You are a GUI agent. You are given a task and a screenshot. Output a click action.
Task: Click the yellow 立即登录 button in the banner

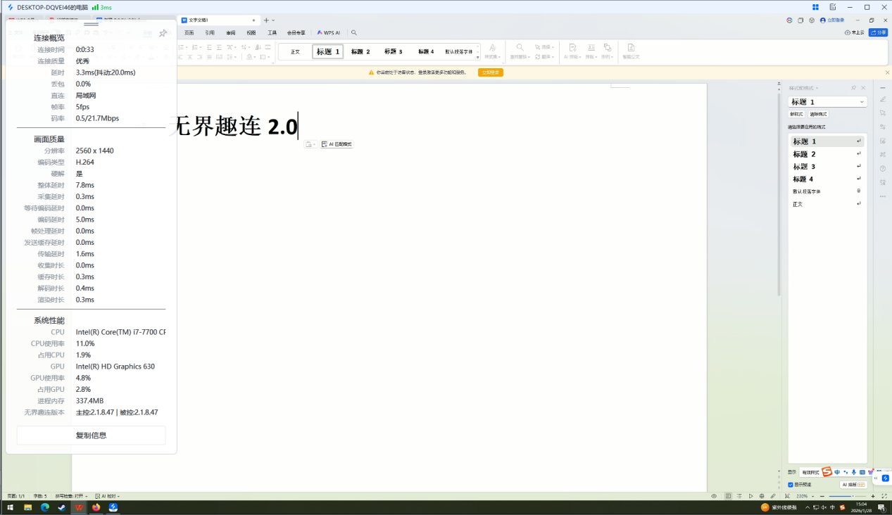coord(489,72)
